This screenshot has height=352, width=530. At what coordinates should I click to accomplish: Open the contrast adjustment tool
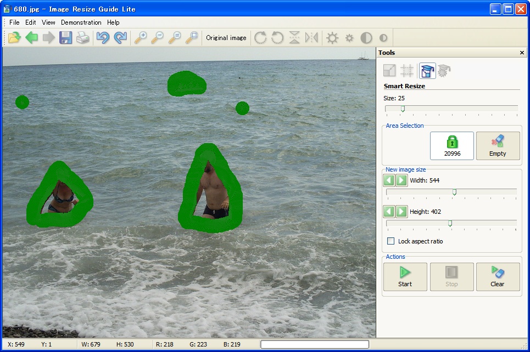[x=366, y=37]
